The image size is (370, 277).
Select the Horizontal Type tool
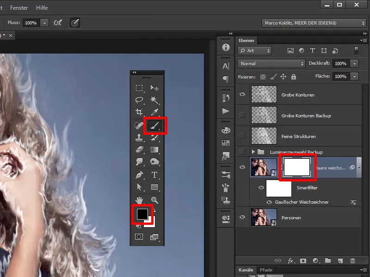[154, 175]
